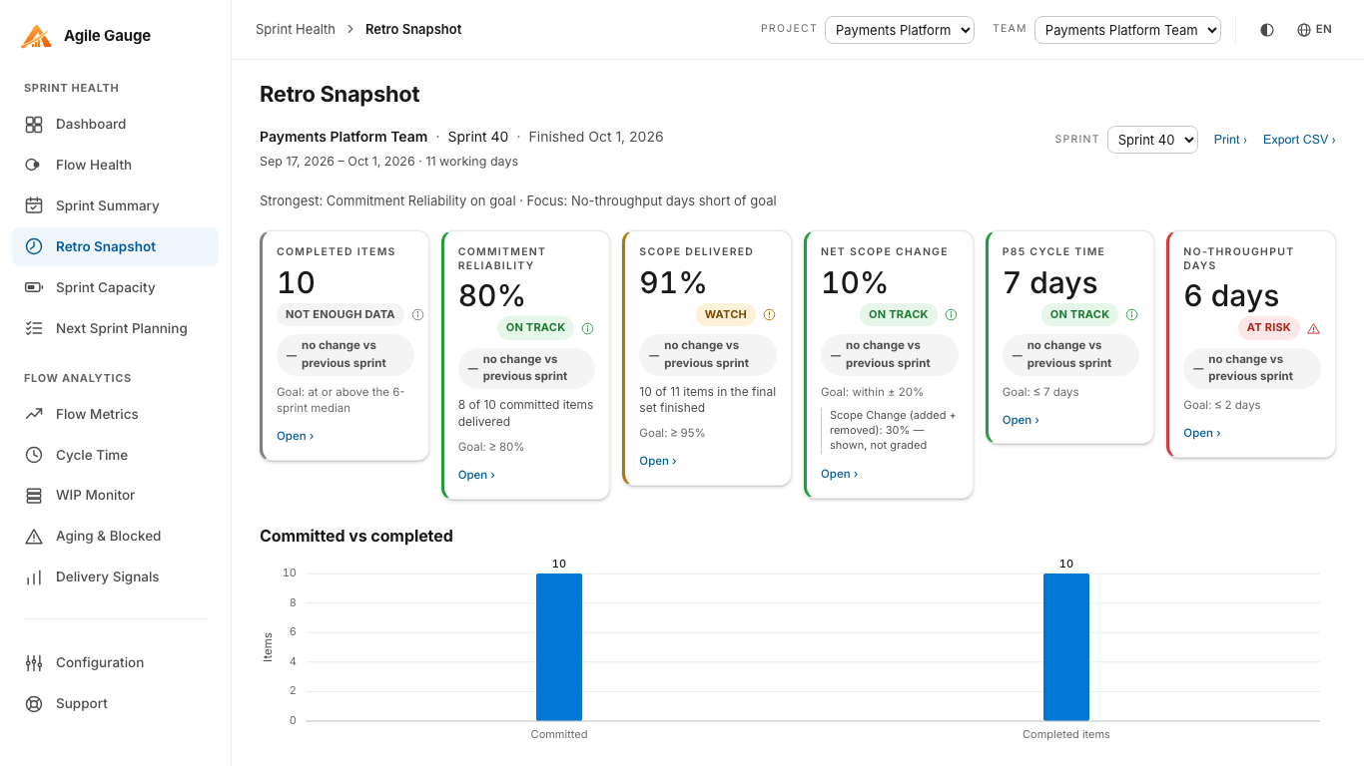Click the Export CSV link
1364x766 pixels.
point(1299,140)
